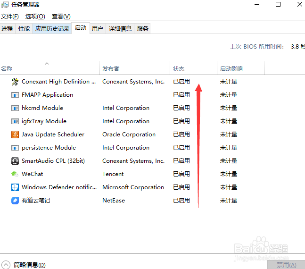305x269 pixels.
Task: Click the 上次 BIOS 所用时间 label
Action: [x=257, y=47]
